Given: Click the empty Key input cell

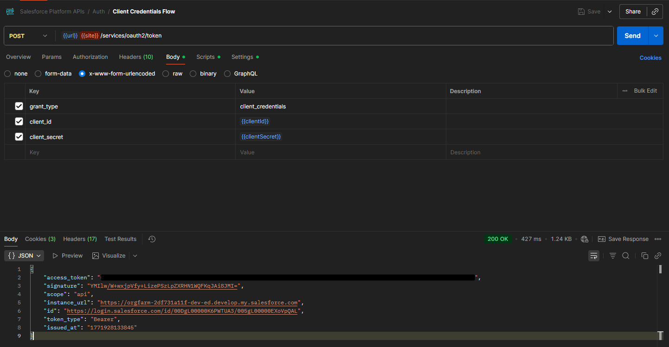Looking at the screenshot, I should (130, 152).
